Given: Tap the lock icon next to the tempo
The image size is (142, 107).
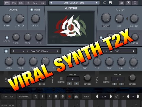Looking at the screenshot, I should pyautogui.click(x=117, y=96).
